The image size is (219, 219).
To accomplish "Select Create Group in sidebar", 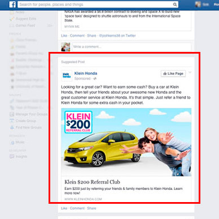I will click(26, 121).
